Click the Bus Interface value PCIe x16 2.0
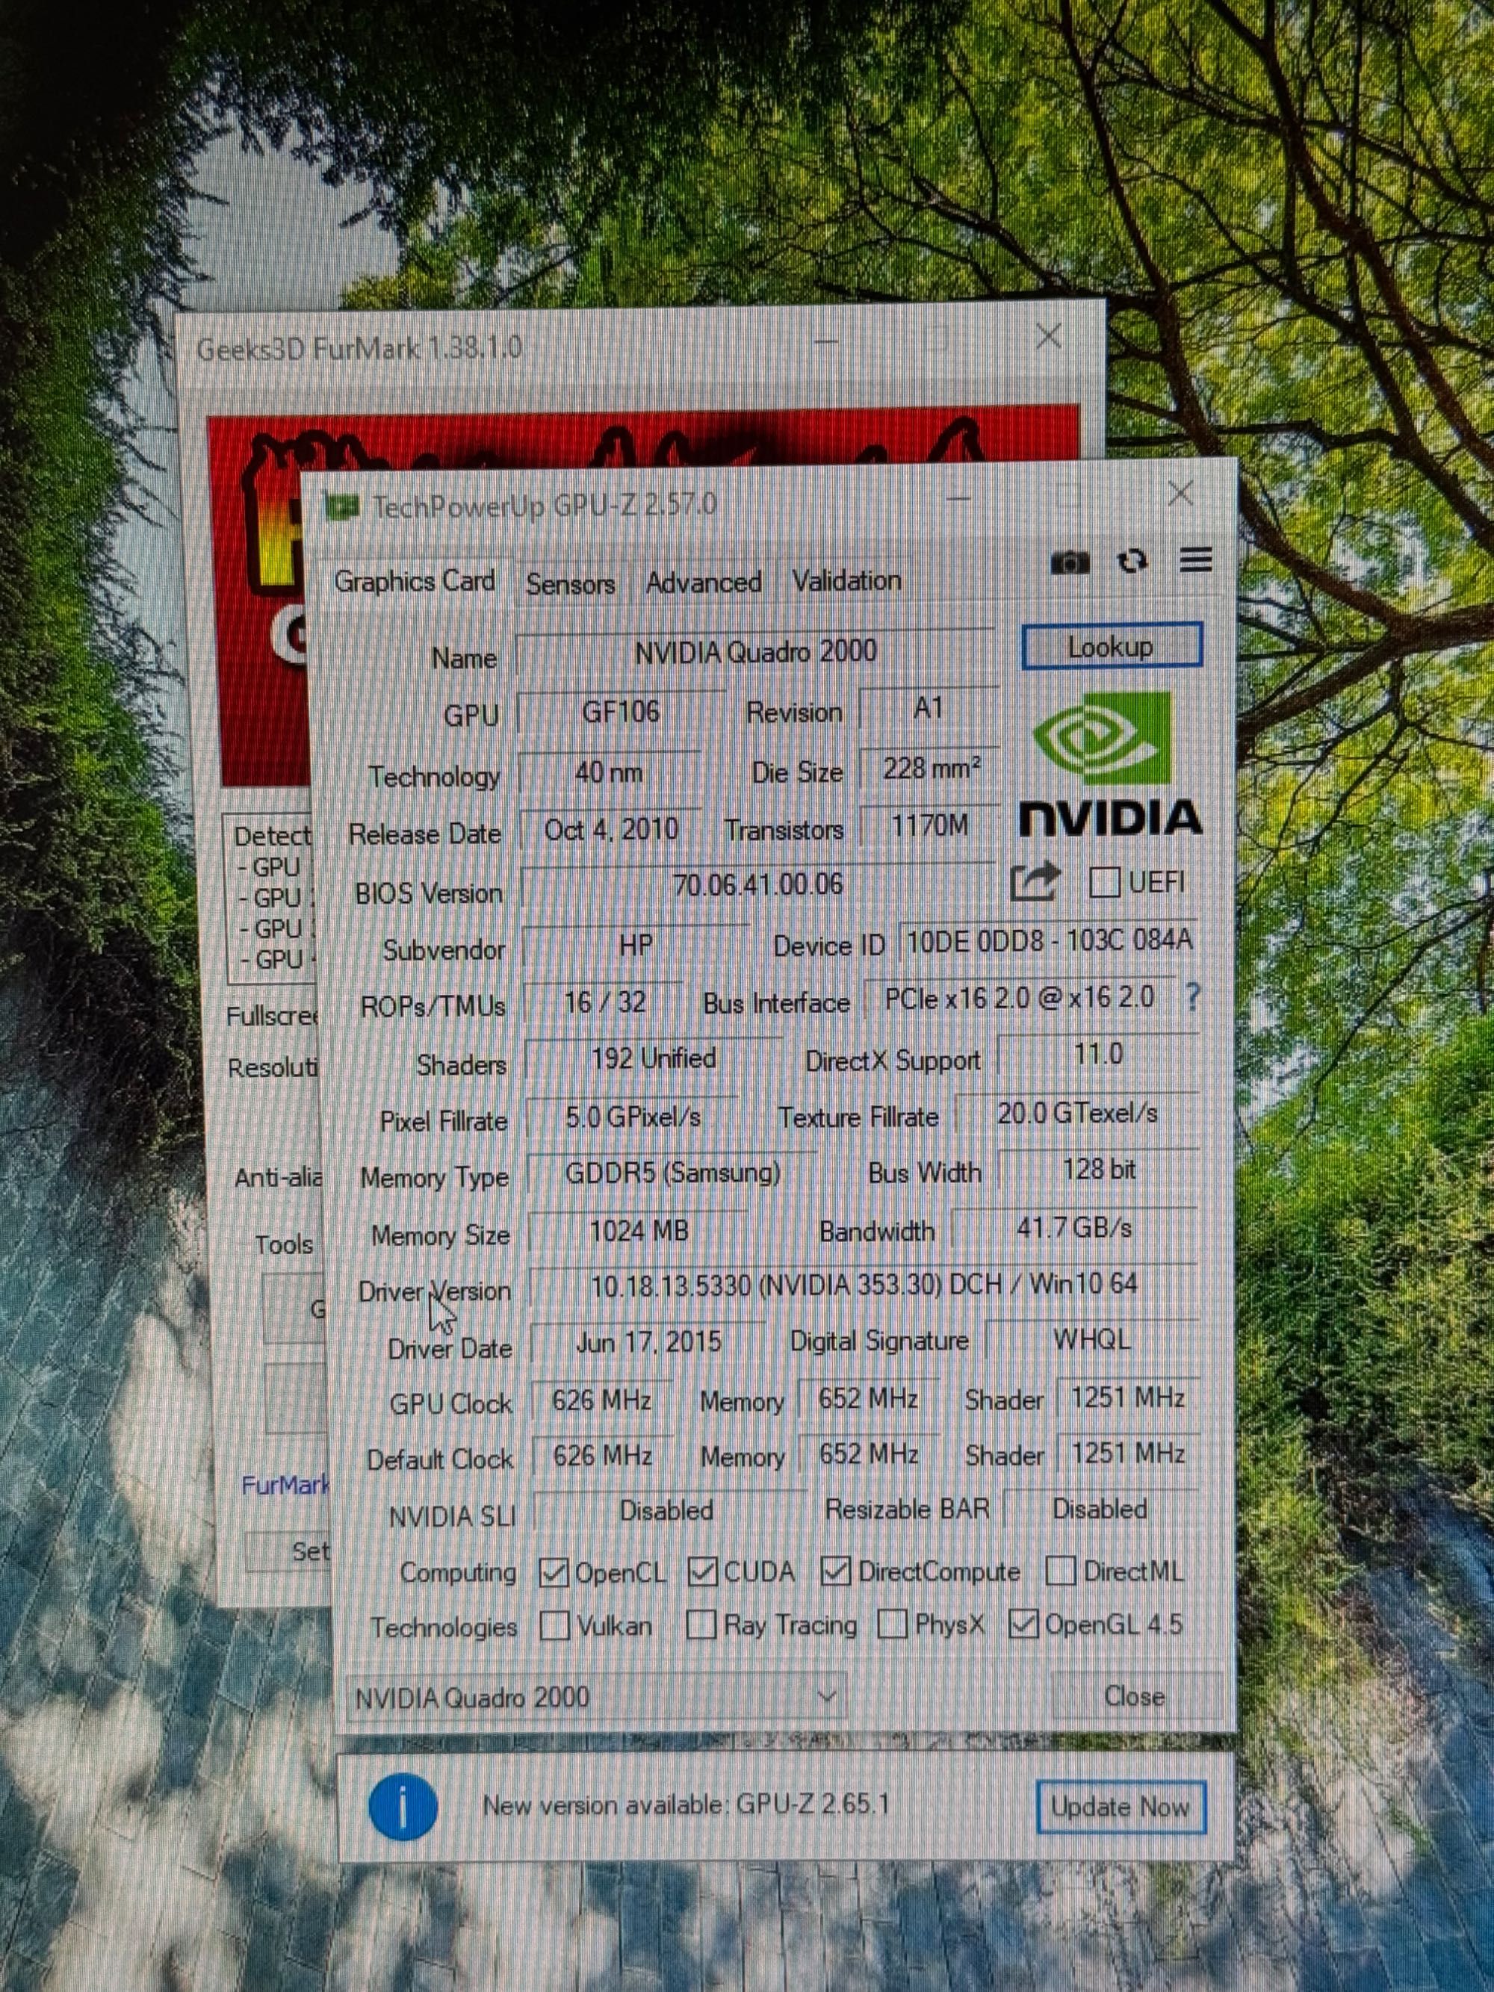Viewport: 1494px width, 1992px height. [1020, 998]
